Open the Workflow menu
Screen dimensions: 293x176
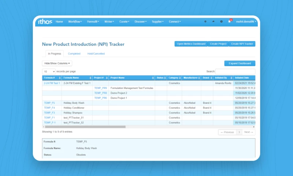point(75,22)
